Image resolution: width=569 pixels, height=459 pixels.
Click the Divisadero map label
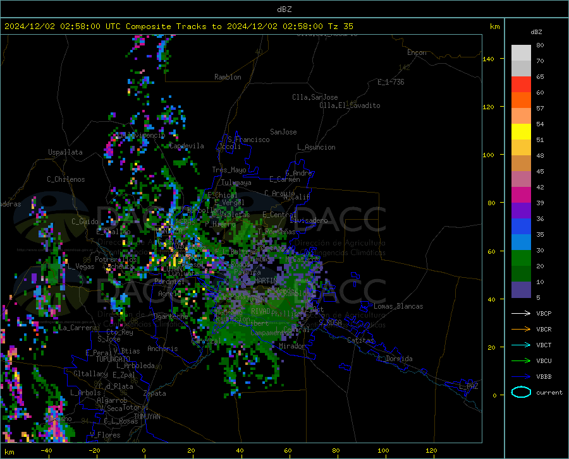[309, 220]
